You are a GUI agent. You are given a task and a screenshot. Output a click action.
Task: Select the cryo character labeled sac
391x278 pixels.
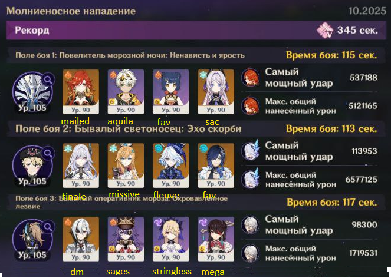(216, 92)
